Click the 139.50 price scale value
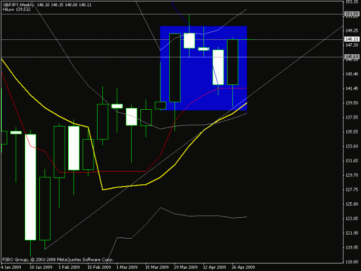Screen dimensions: 361x271 click(352, 103)
